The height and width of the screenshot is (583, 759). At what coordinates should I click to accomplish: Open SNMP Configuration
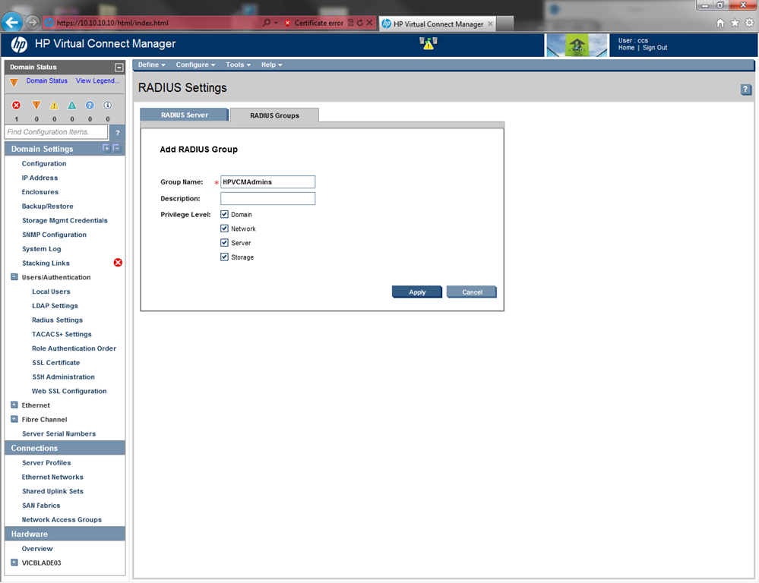tap(54, 235)
